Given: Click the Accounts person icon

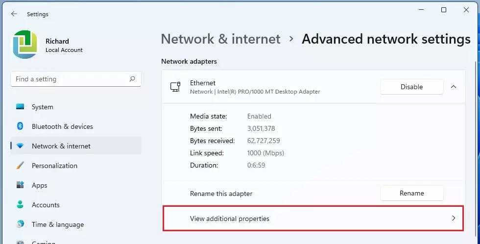Looking at the screenshot, I should pos(20,205).
